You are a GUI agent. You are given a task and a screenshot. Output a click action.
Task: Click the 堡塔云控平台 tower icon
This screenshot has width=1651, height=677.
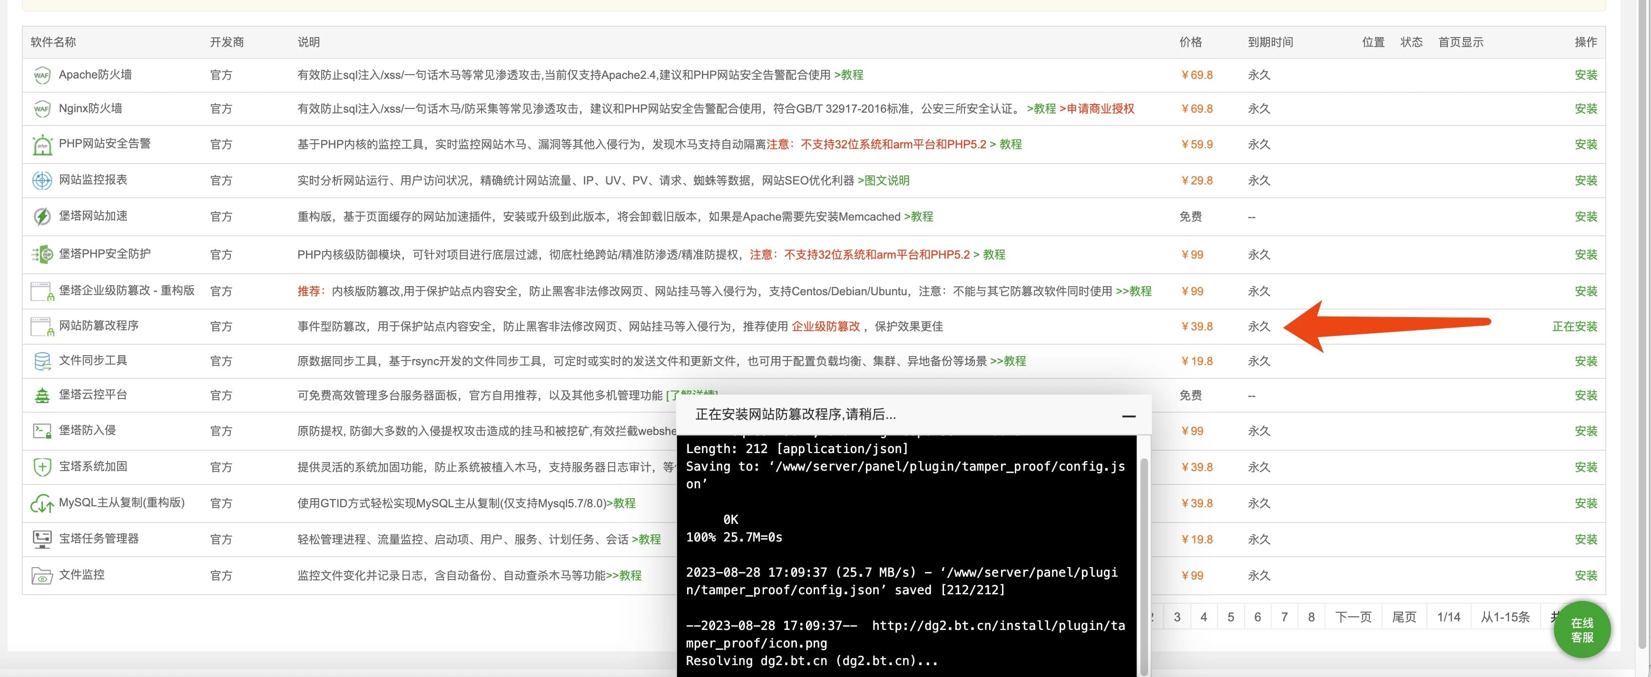pos(42,395)
